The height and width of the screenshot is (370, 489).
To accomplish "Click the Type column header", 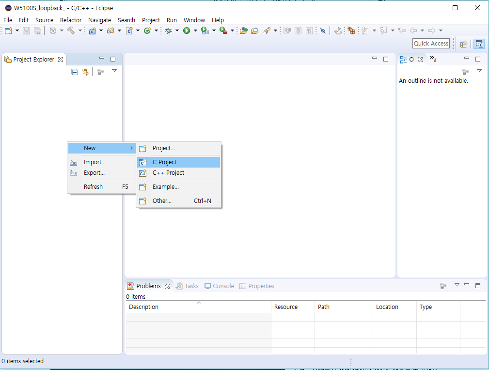I will 438,307.
